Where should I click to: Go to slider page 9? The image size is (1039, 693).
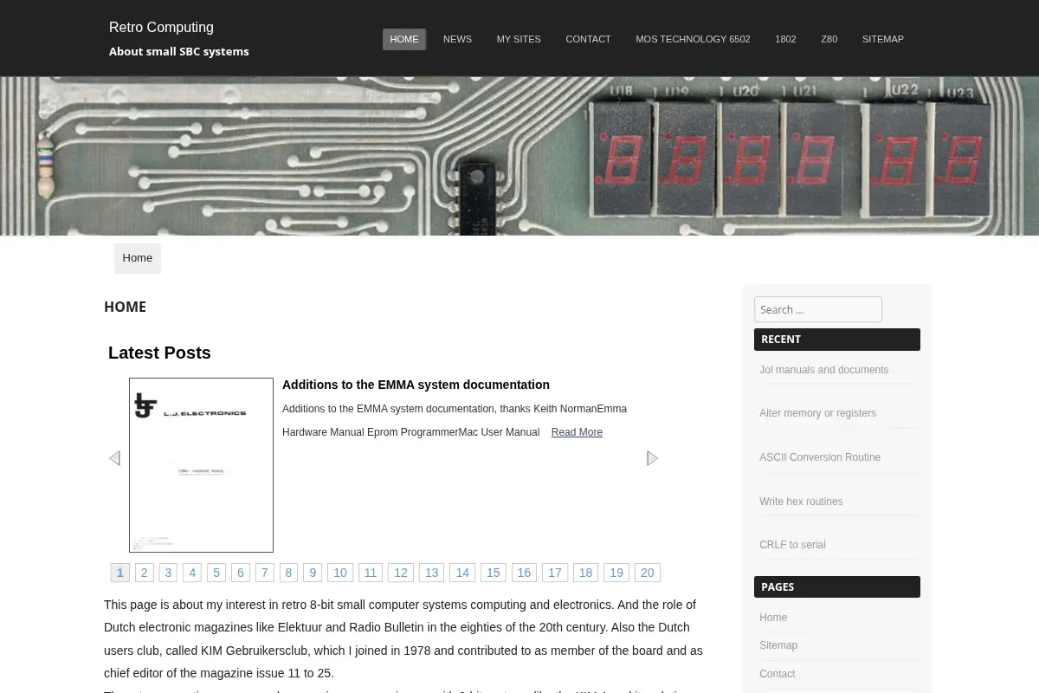click(x=313, y=573)
